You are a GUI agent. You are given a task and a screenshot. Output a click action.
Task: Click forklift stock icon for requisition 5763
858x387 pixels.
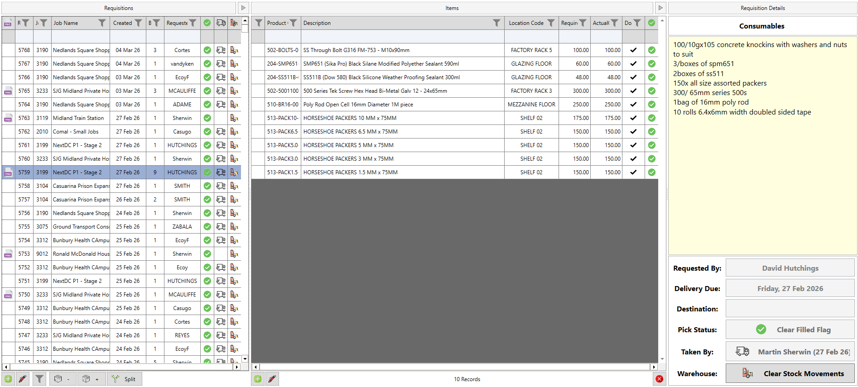pos(234,118)
